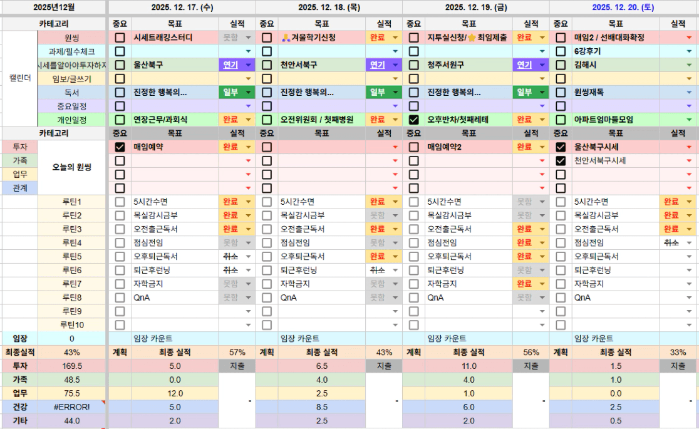This screenshot has width=699, height=429.
Task: Select the 56% result cell
Action: pos(531,353)
